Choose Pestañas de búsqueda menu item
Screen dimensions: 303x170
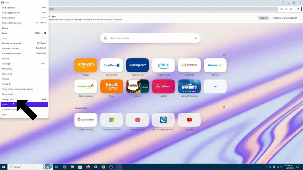point(24,43)
